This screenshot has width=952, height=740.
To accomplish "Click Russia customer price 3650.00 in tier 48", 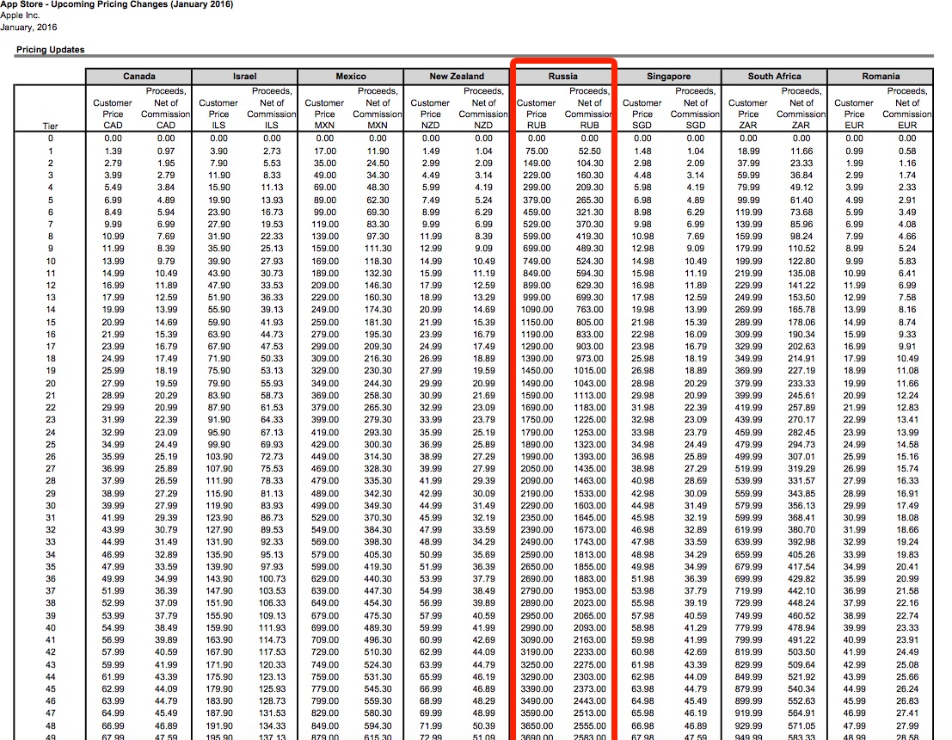I will (x=537, y=726).
